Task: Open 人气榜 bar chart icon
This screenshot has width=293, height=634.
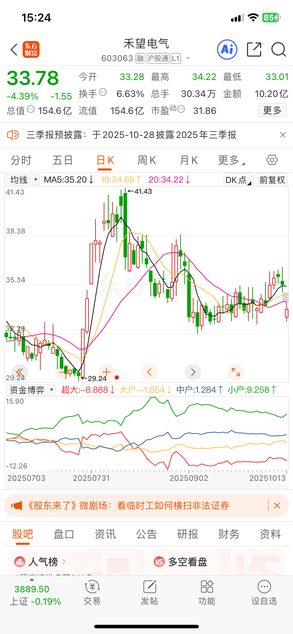Action: tap(19, 561)
